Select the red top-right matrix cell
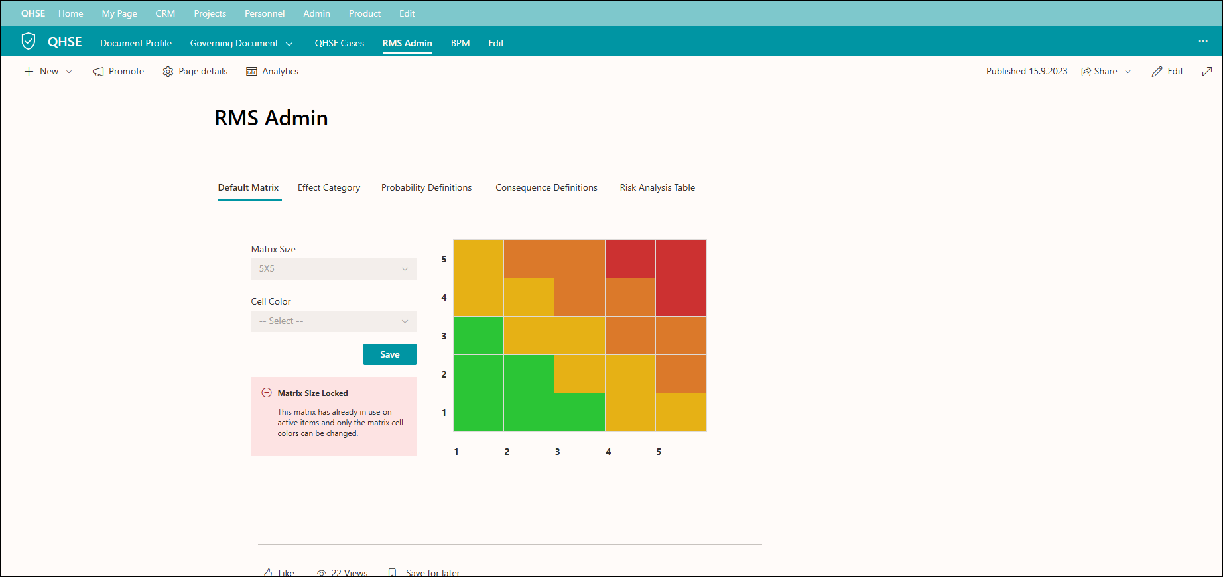 point(681,259)
